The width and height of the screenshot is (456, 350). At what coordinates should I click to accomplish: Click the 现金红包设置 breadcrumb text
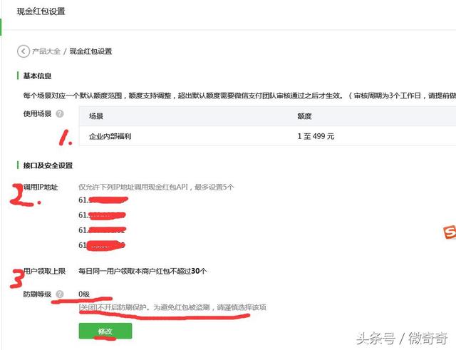click(x=90, y=51)
